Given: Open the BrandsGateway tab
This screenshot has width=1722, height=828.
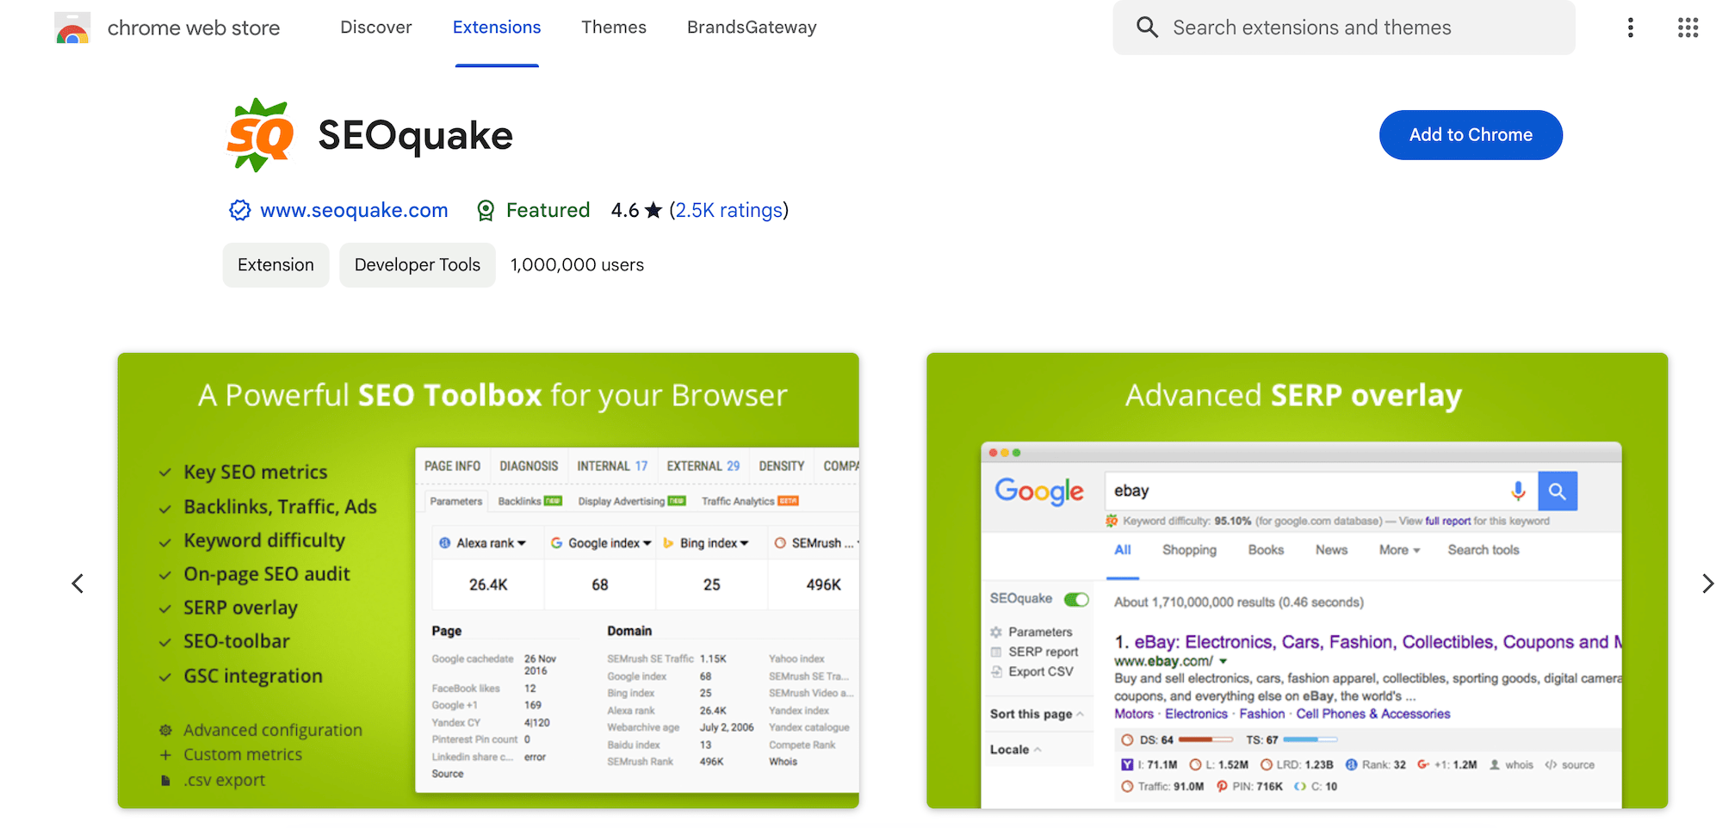Looking at the screenshot, I should tap(752, 28).
